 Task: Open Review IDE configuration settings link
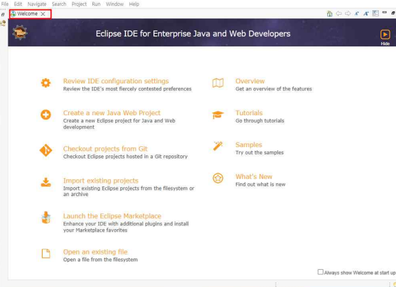[116, 81]
